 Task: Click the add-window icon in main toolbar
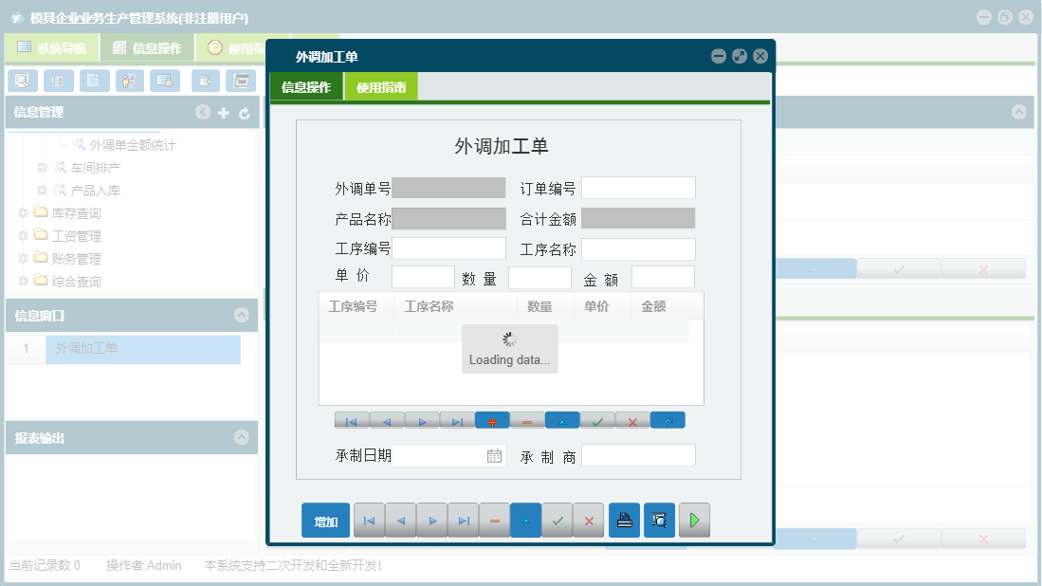(x=206, y=81)
